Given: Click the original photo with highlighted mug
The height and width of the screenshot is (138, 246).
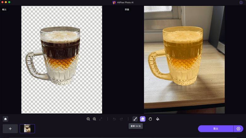Looking at the screenshot, I should pyautogui.click(x=184, y=60).
